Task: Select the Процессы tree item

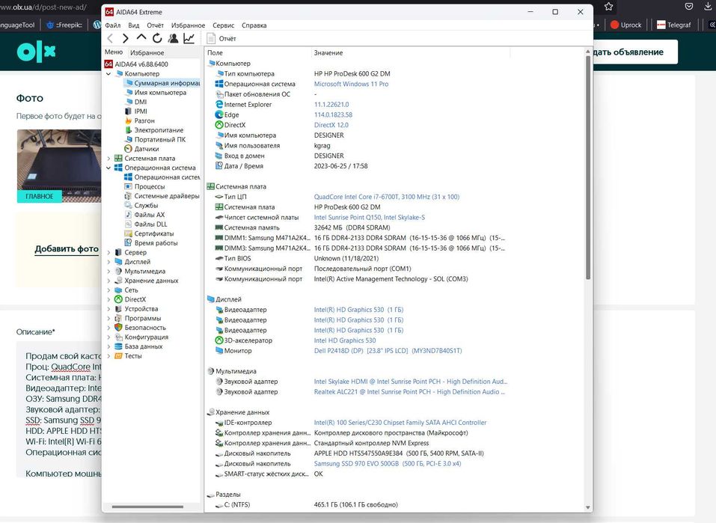Action: point(150,186)
